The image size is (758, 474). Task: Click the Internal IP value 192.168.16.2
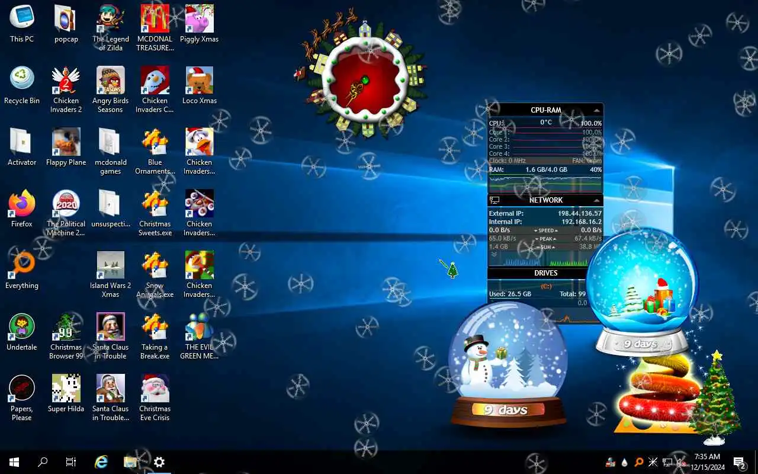(x=582, y=222)
